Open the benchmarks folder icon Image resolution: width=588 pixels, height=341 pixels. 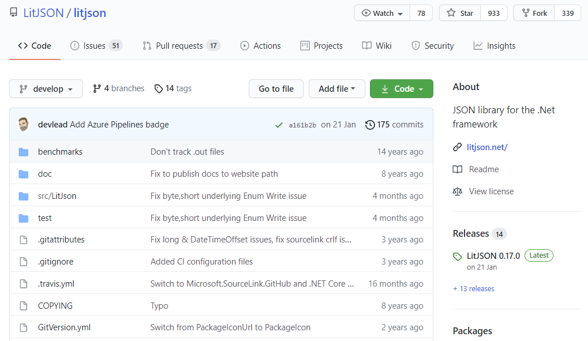pos(23,152)
